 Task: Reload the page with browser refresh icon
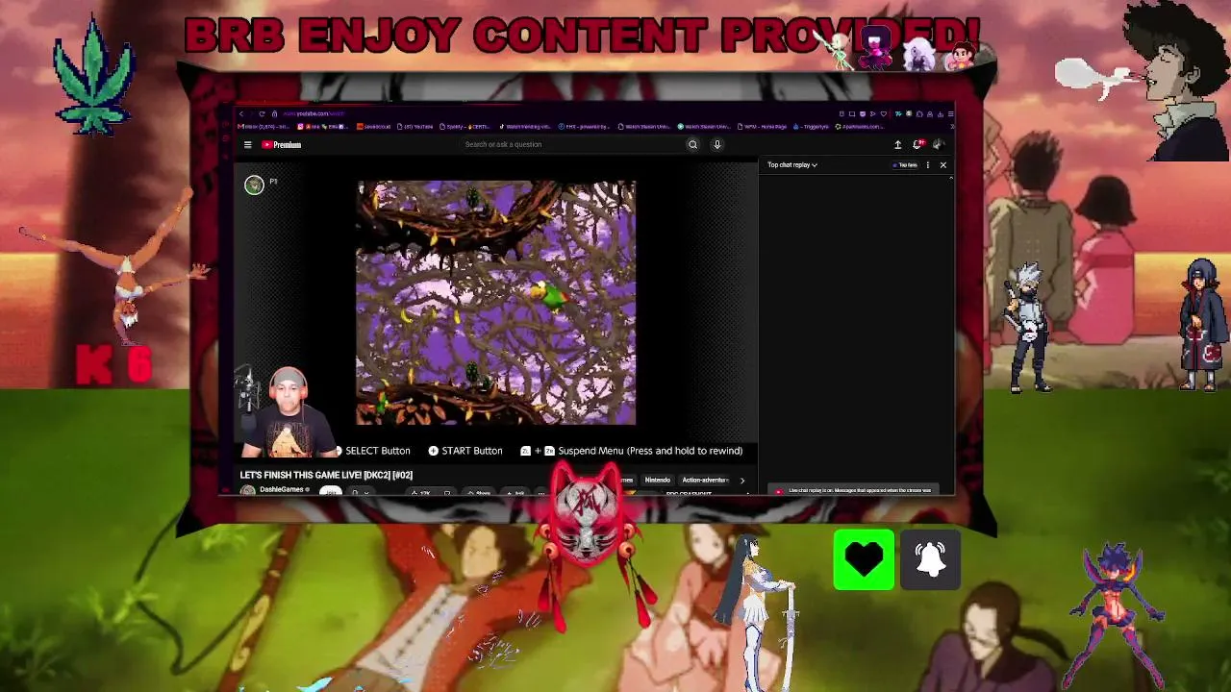click(x=262, y=114)
